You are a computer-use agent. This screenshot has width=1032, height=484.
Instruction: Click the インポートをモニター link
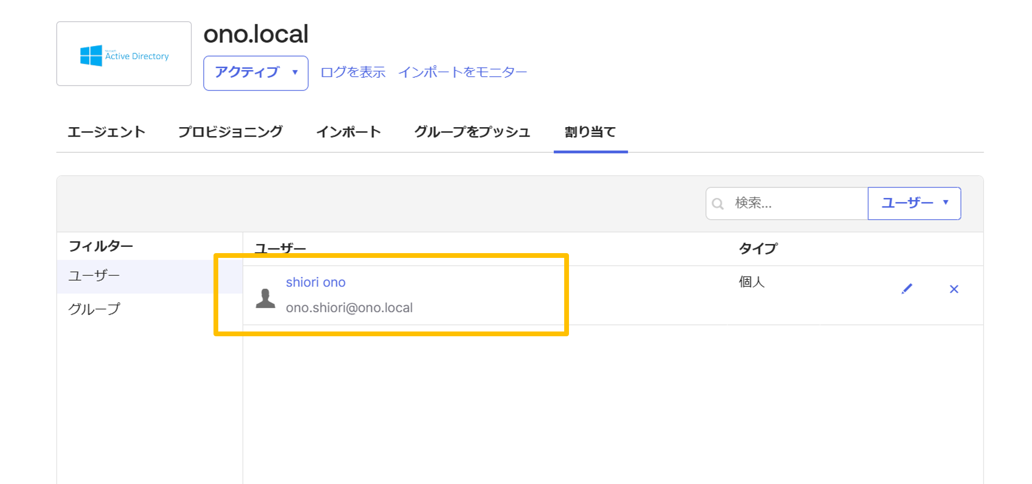[x=462, y=73]
